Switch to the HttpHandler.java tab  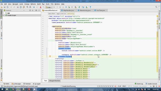coord(68,10)
